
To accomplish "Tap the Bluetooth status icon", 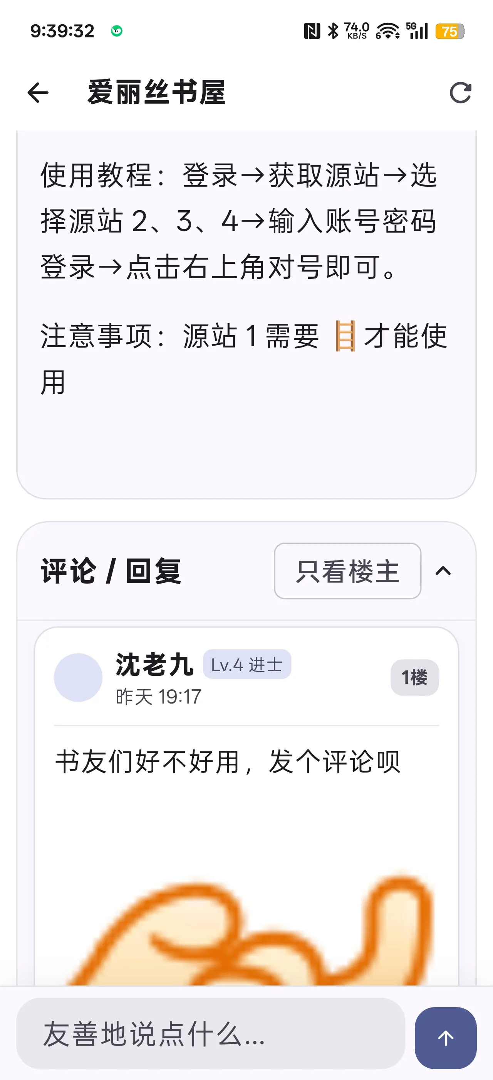I will [333, 31].
